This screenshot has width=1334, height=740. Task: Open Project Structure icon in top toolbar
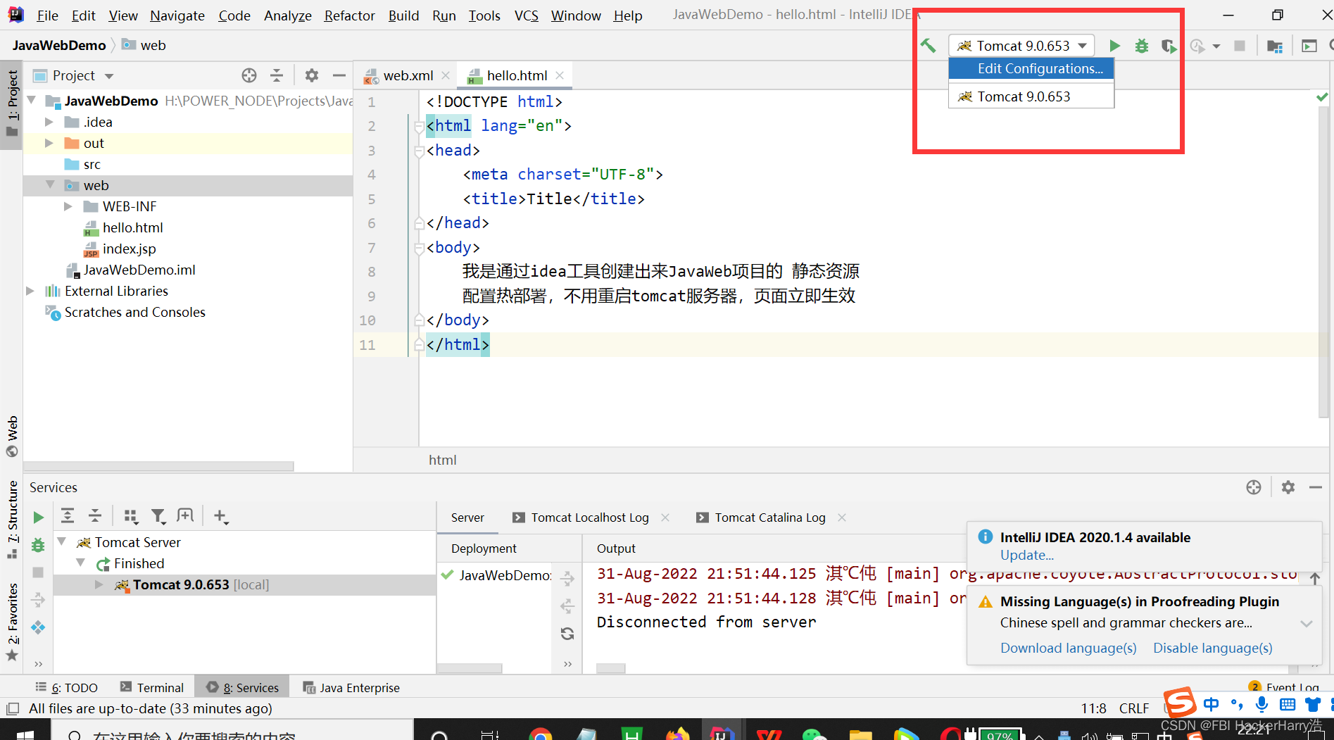pyautogui.click(x=1274, y=46)
